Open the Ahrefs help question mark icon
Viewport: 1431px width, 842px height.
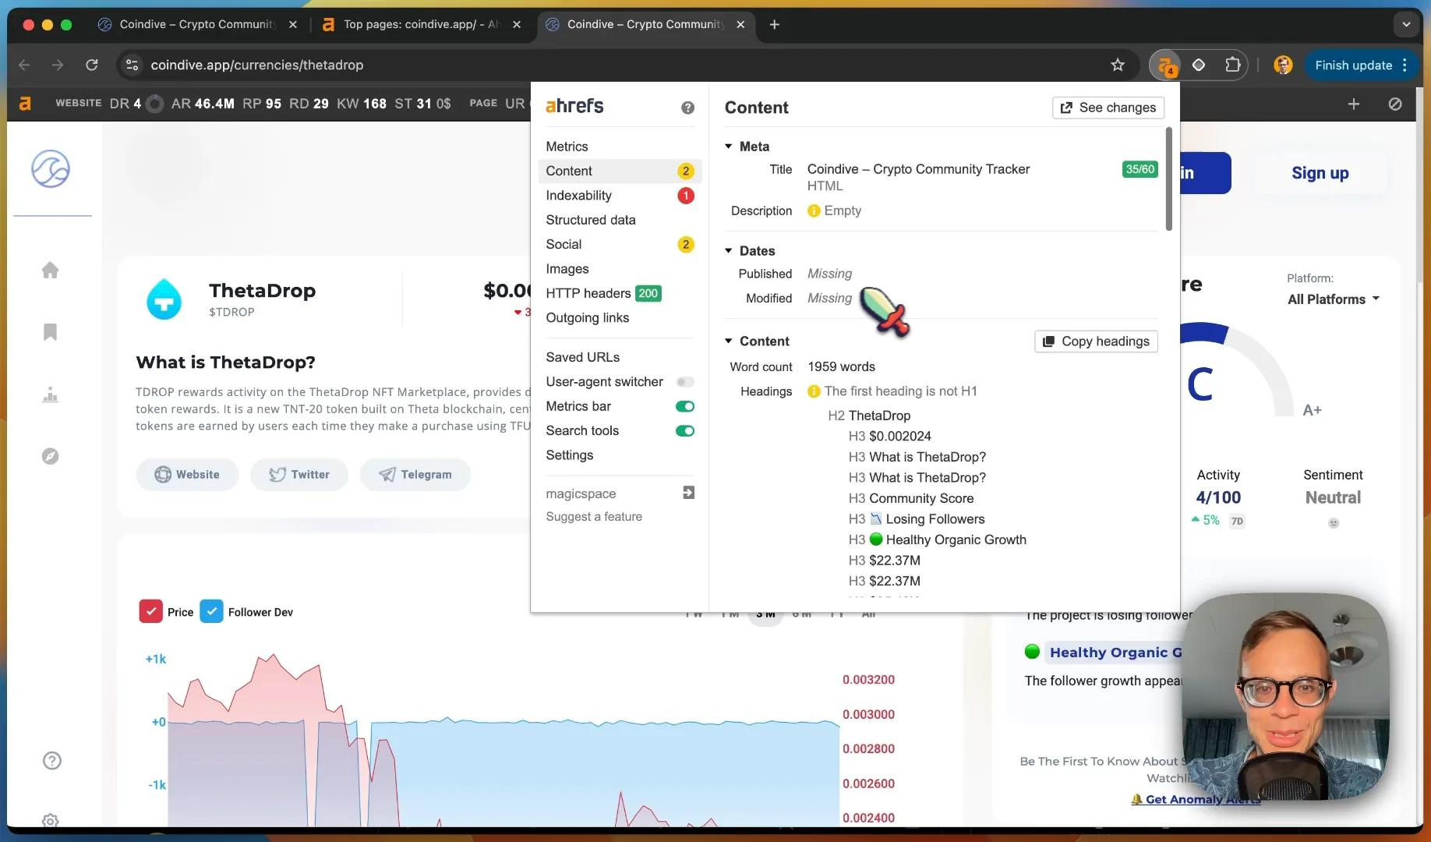687,108
